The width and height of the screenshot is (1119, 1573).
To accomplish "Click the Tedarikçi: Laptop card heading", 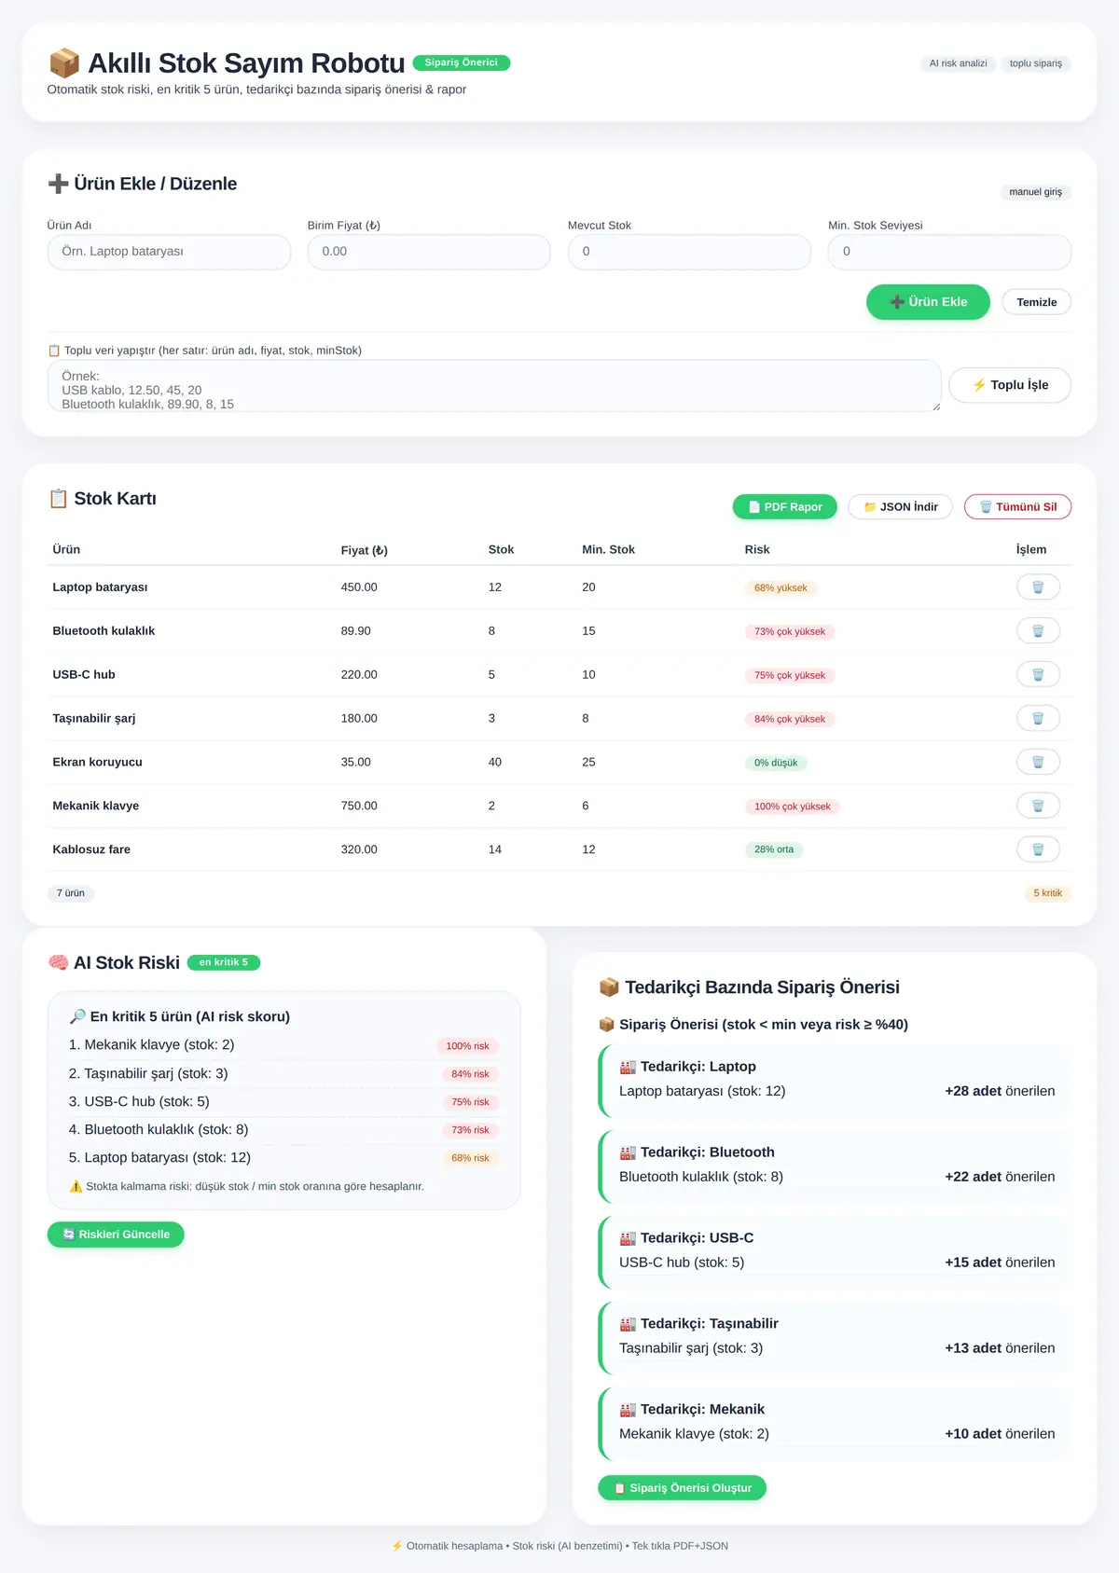I will pos(688,1067).
